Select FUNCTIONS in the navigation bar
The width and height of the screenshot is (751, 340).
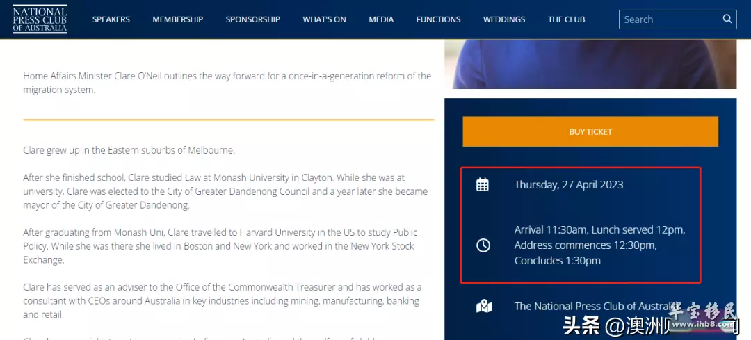tap(438, 19)
